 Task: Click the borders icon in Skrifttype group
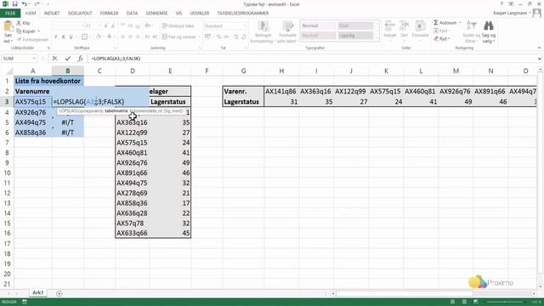(x=84, y=37)
